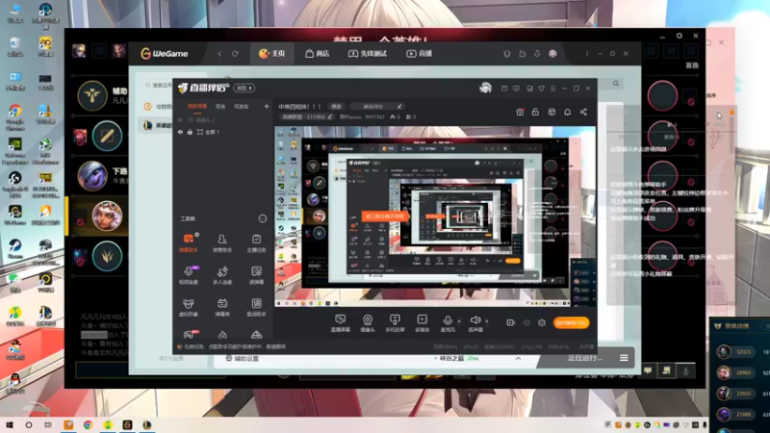The width and height of the screenshot is (770, 433).
Task: Toggle visibility of 全屏 1 source
Action: click(180, 132)
